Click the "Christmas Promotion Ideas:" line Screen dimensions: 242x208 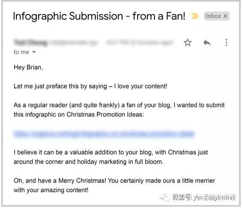[105, 114]
